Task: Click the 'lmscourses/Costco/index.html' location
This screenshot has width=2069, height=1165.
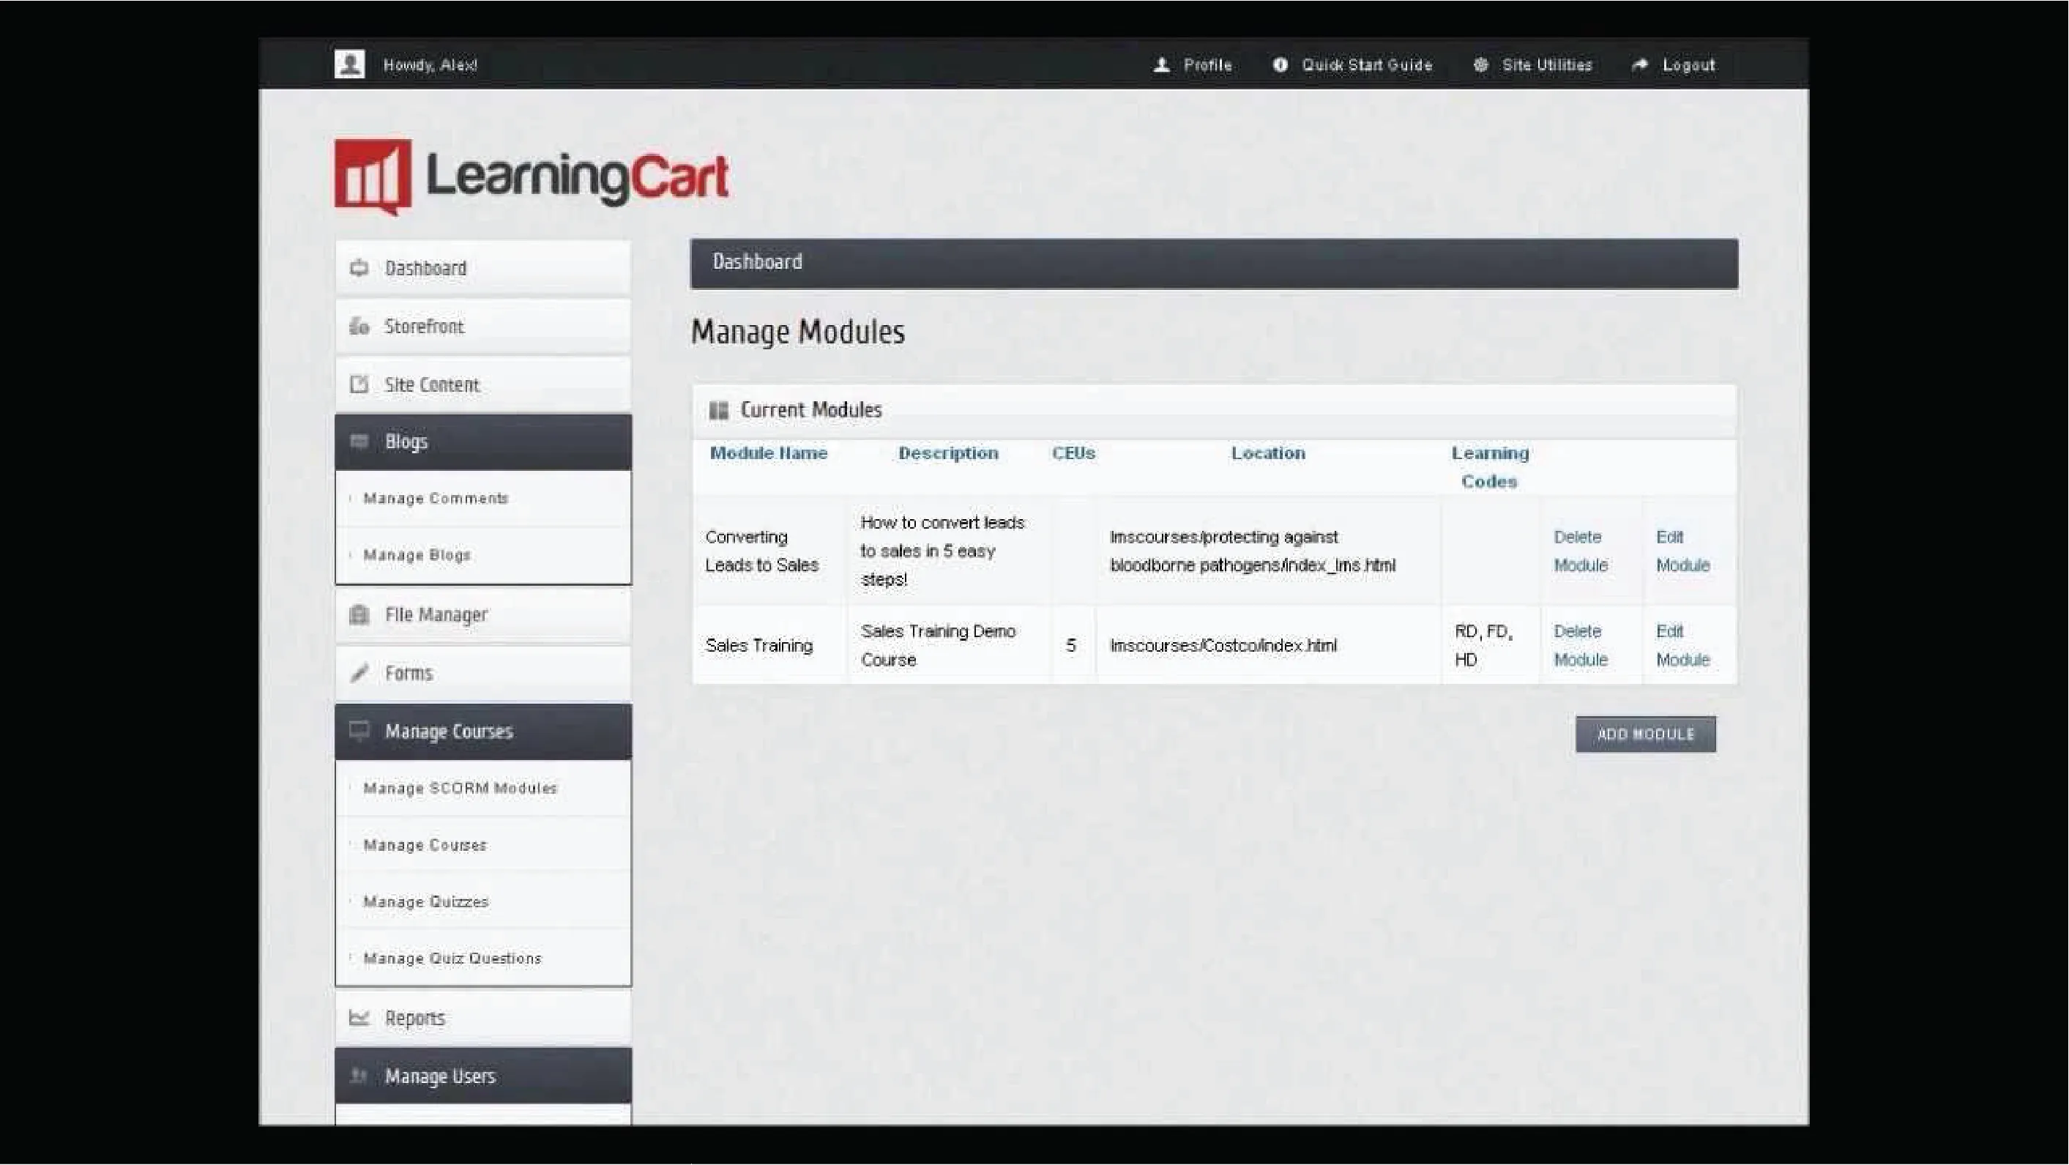Action: [1223, 646]
